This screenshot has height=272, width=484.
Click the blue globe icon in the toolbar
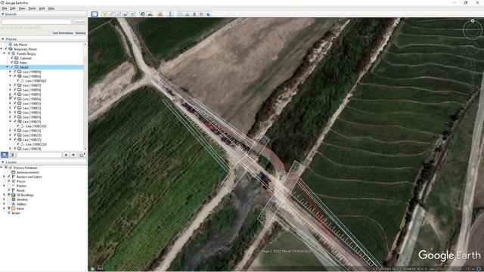click(x=209, y=14)
